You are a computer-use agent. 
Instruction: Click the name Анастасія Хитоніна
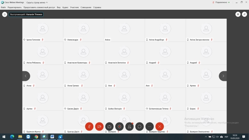click(x=117, y=63)
